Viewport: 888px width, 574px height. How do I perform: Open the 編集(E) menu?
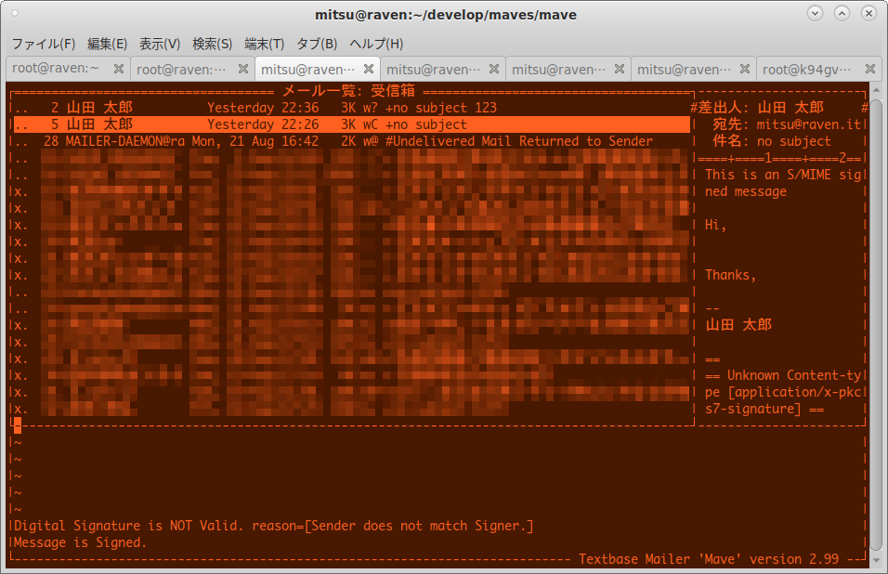107,44
